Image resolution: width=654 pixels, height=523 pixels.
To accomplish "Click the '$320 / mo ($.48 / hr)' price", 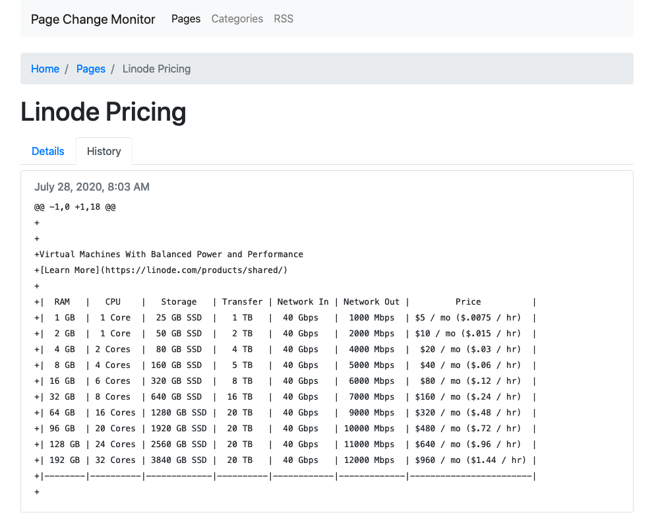I will coord(468,413).
